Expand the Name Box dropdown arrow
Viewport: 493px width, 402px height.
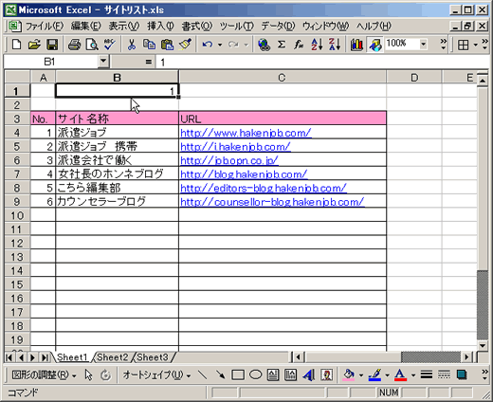103,62
